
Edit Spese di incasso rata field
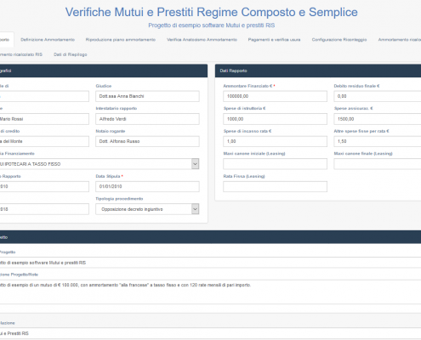tap(275, 141)
